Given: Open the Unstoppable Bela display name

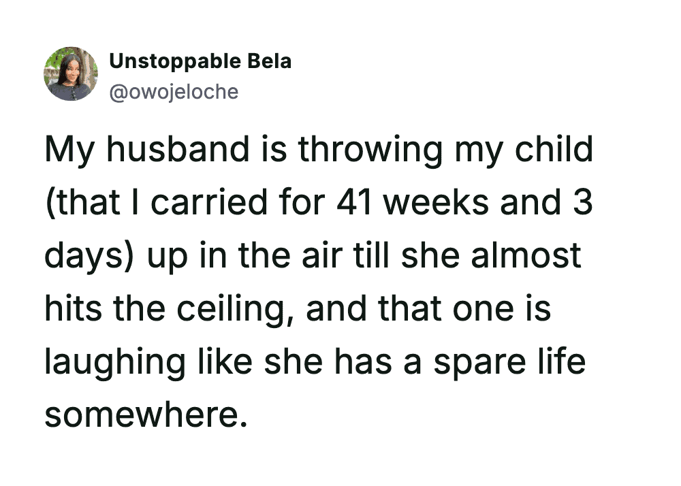Looking at the screenshot, I should [x=200, y=61].
